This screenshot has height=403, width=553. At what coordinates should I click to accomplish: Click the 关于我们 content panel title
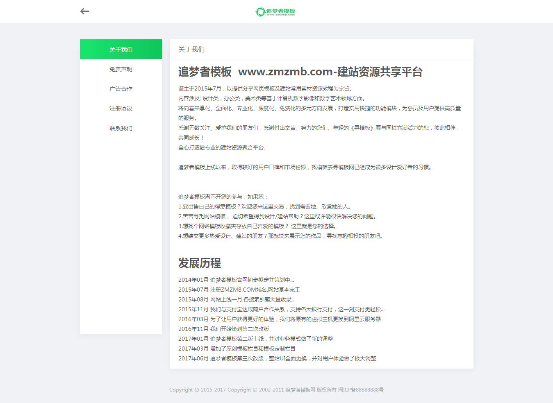(x=191, y=50)
